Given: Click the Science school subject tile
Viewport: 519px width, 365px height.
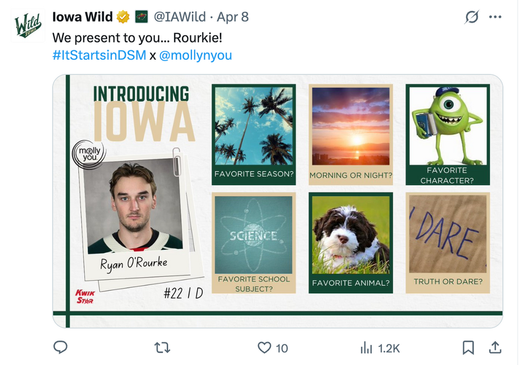Looking at the screenshot, I should point(254,235).
